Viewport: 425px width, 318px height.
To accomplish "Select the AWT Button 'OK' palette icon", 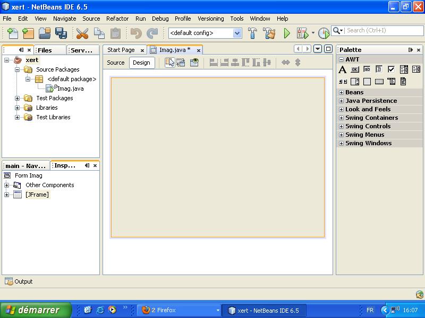I will [x=354, y=69].
